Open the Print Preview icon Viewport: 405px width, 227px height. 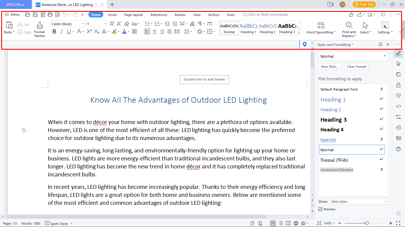(58, 14)
